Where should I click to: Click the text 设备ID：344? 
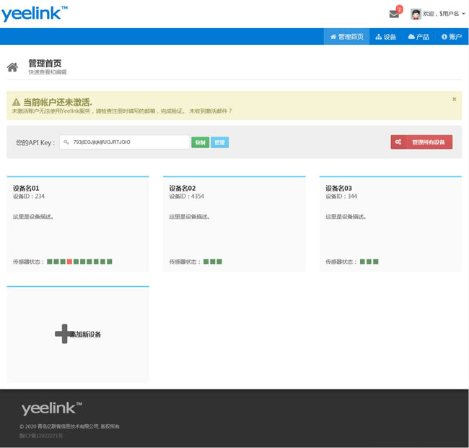click(341, 197)
